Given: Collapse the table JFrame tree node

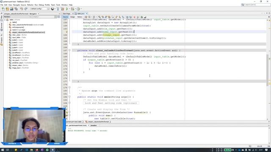Looking at the screenshot, I should [5, 20].
